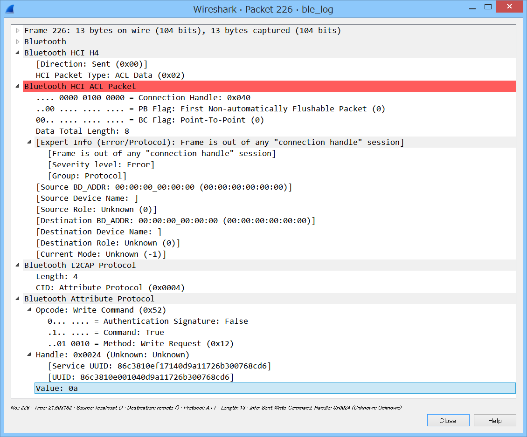Collapse the Bluetooth Attribute Protocol node
Screen dimensions: 527x437
pyautogui.click(x=18, y=299)
